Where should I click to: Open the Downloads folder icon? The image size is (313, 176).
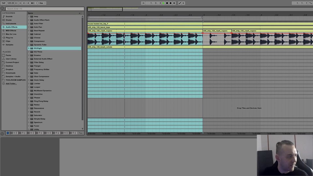point(3,73)
